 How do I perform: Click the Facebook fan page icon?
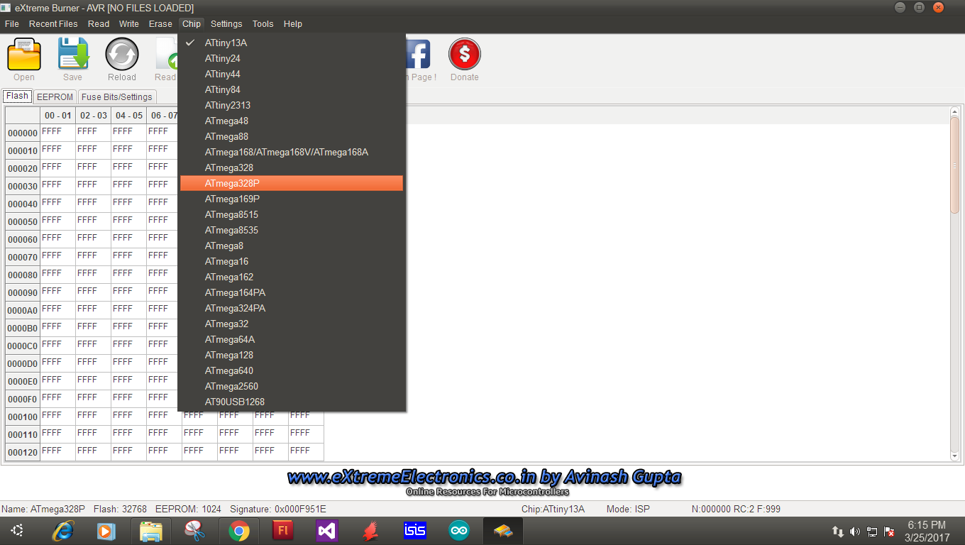419,55
